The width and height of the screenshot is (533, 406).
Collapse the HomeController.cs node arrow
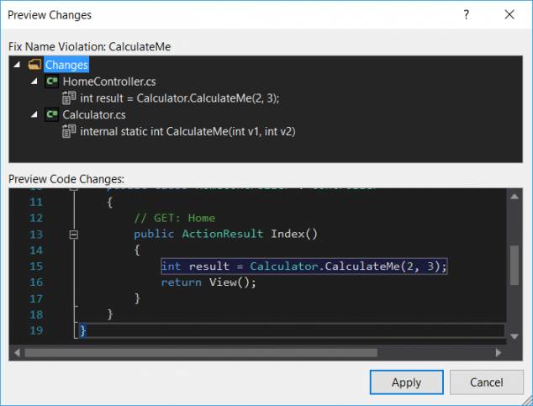[34, 82]
